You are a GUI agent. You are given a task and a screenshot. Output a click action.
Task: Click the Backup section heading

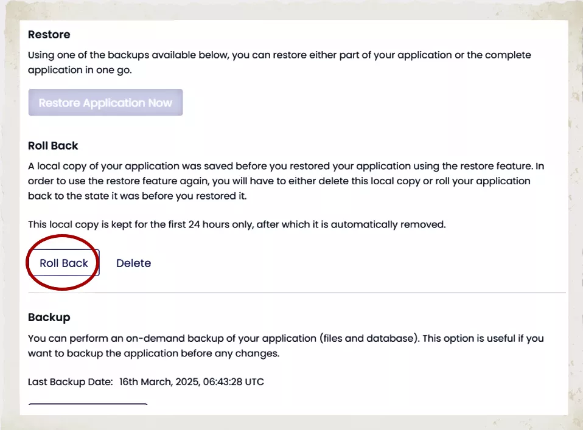[x=49, y=317]
